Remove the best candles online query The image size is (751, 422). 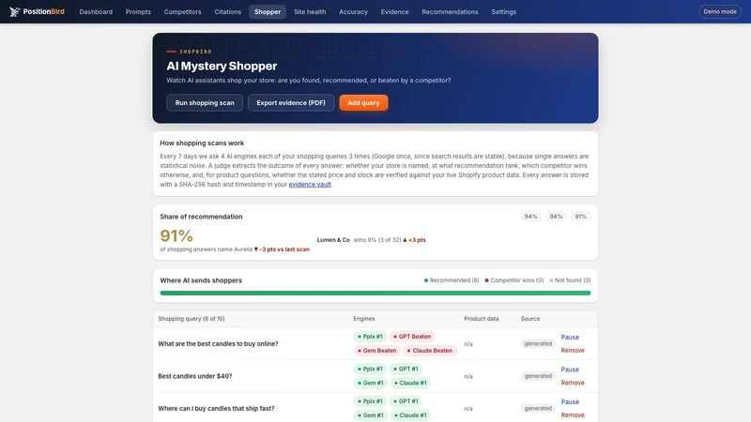tap(573, 350)
